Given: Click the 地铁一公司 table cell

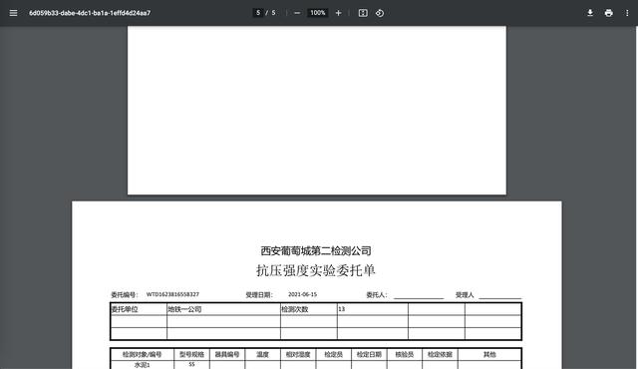Looking at the screenshot, I should 223,309.
